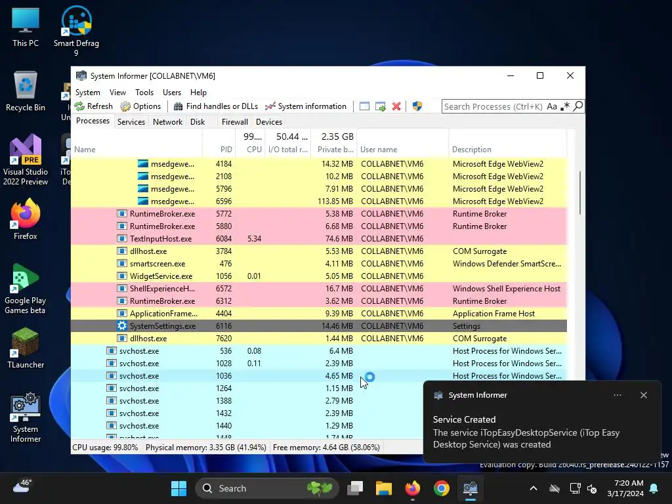The height and width of the screenshot is (504, 672).
Task: Focus the Search Processes input field
Action: [x=493, y=106]
